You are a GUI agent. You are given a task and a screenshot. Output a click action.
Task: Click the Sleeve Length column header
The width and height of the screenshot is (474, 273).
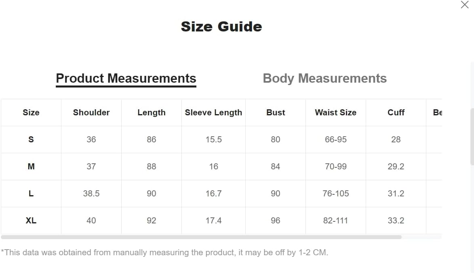[213, 113]
